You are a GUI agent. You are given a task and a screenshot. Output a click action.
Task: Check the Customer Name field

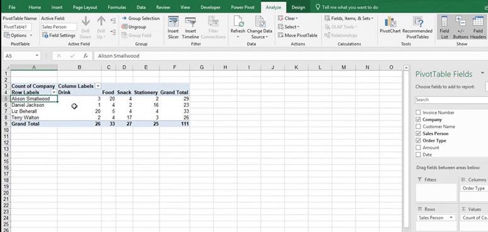[418, 126]
